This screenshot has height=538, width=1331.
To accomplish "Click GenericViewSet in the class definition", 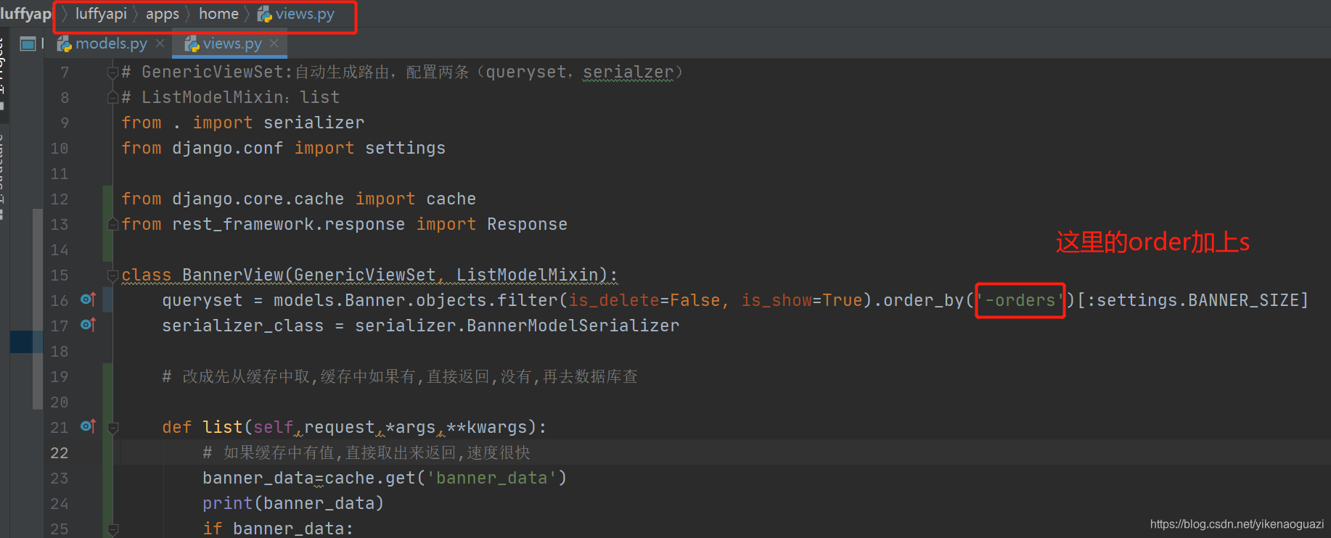I will [364, 275].
